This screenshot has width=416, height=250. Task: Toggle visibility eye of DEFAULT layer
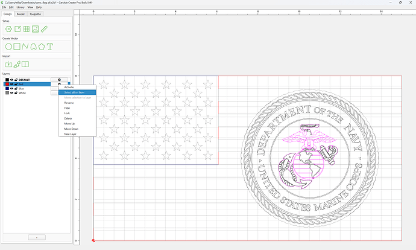click(11, 80)
